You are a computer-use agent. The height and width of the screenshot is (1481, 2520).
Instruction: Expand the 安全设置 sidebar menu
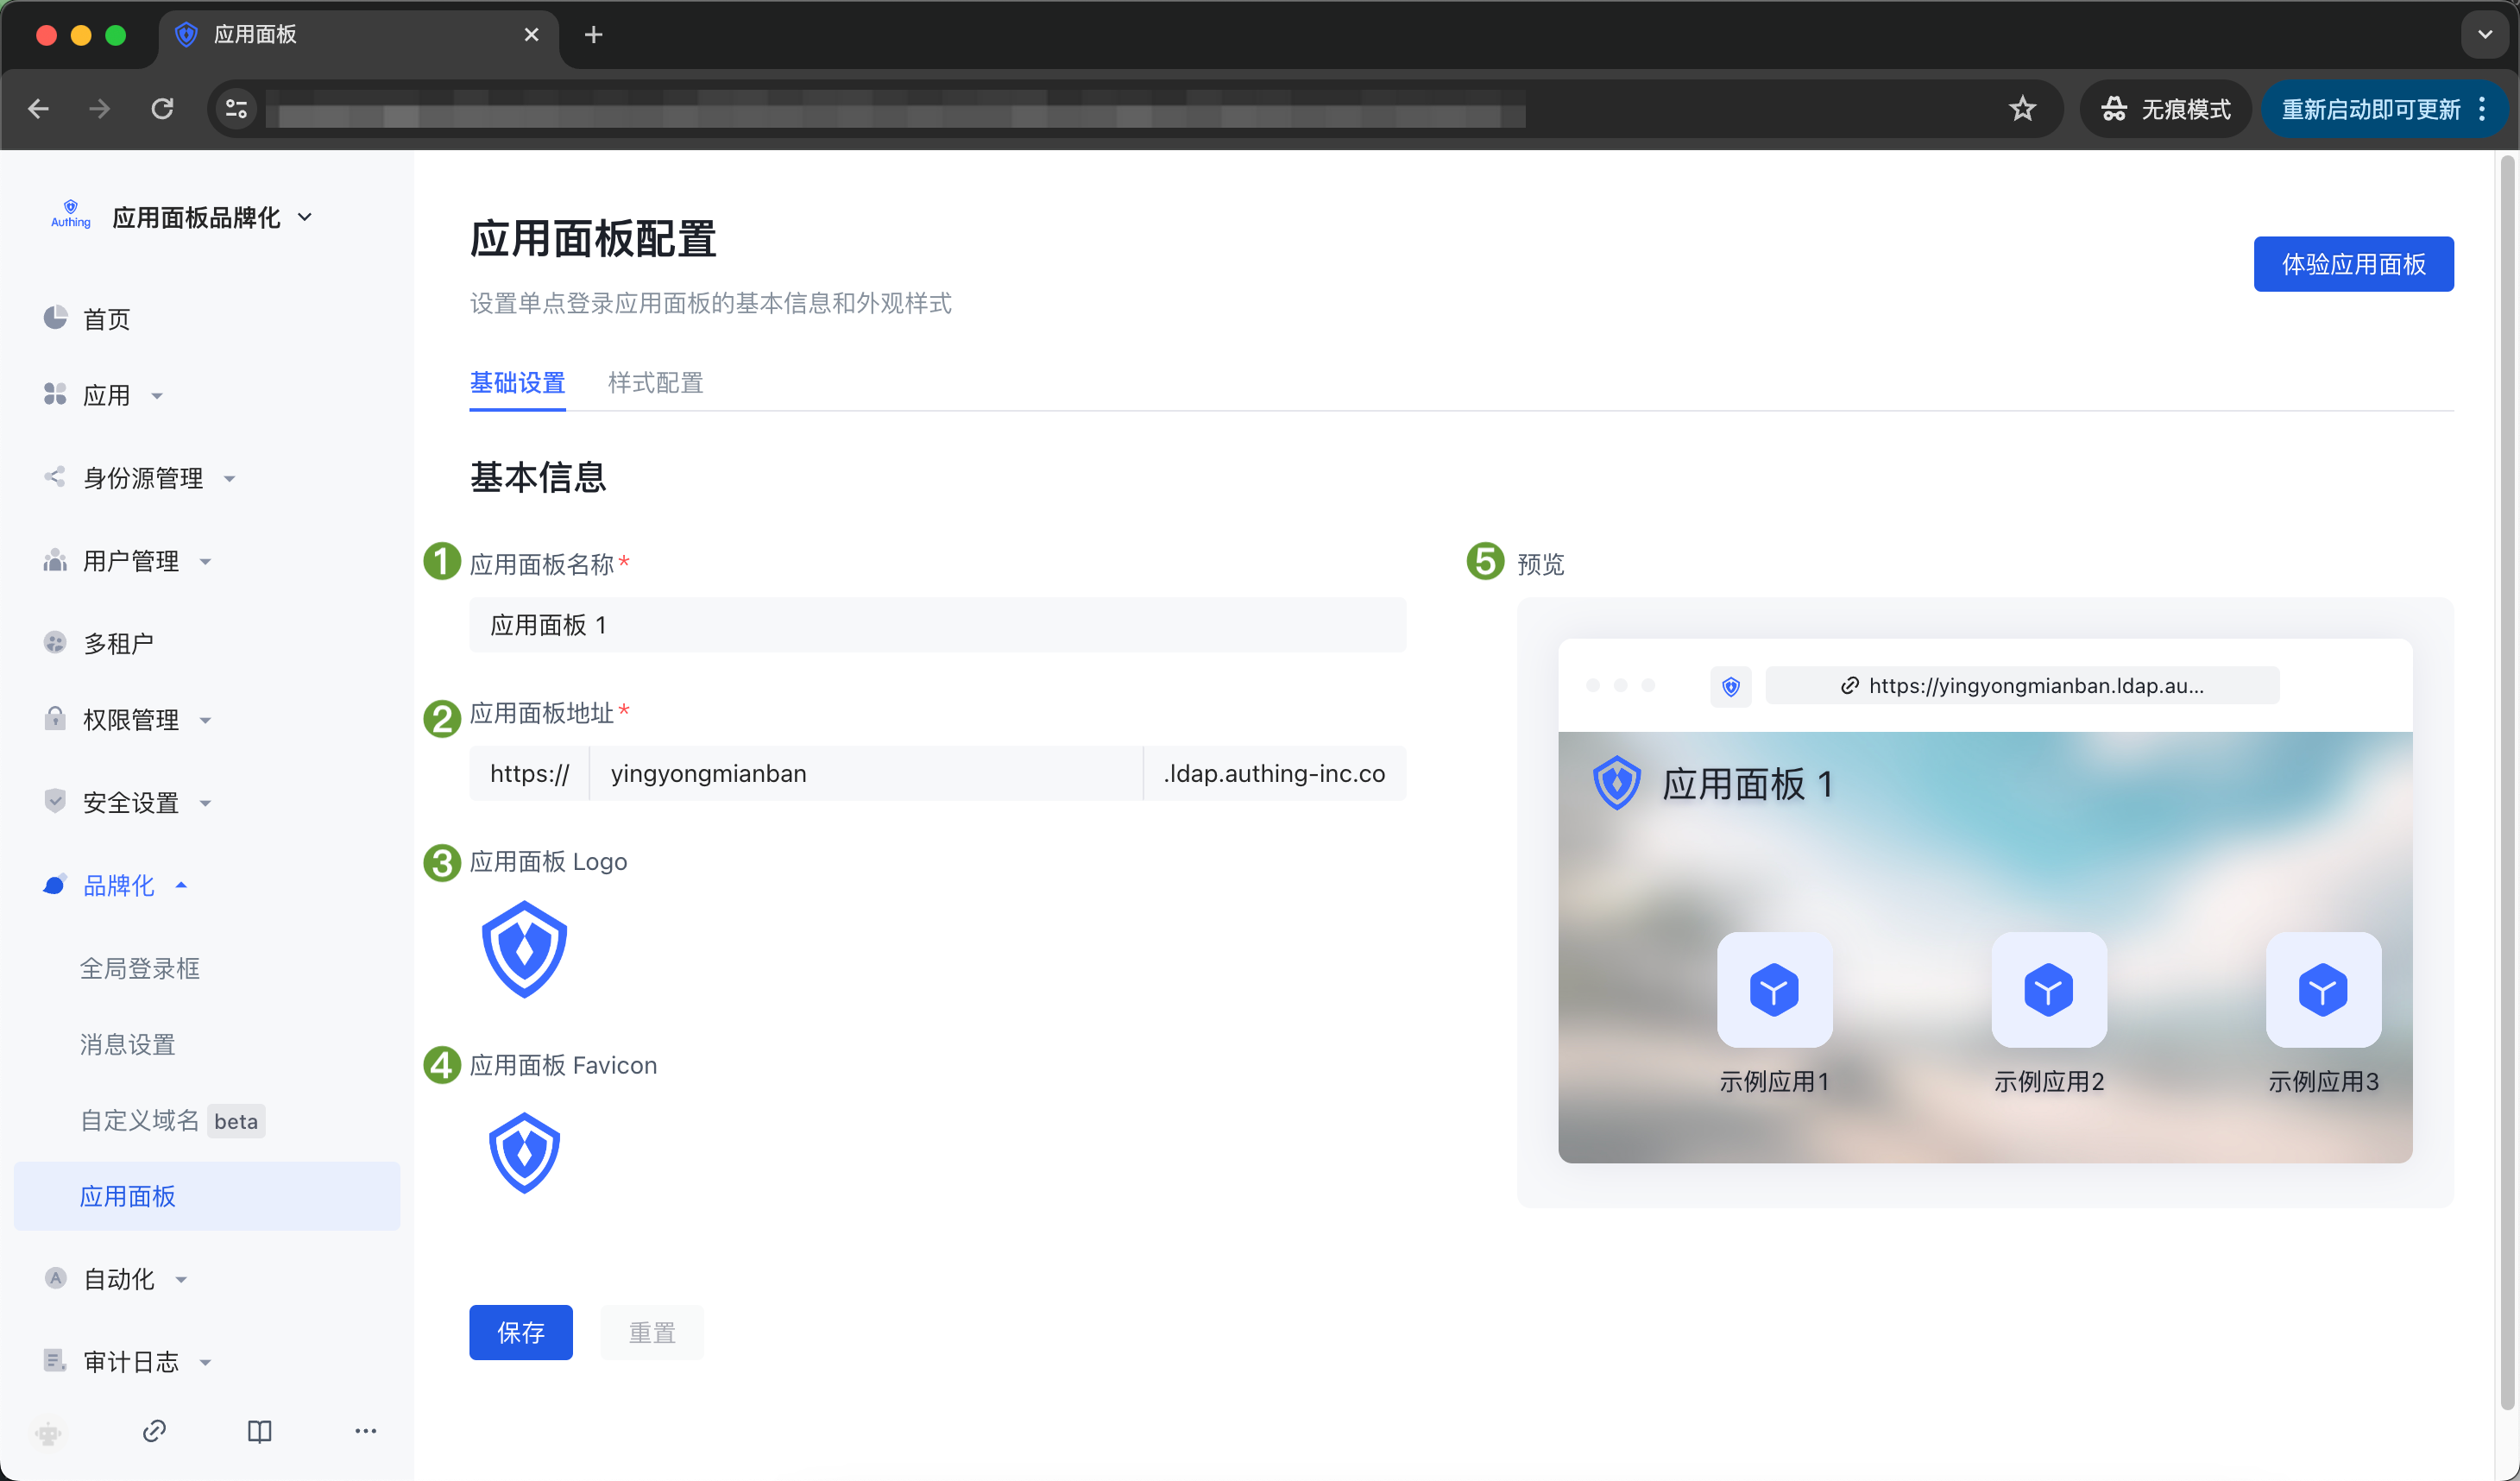click(130, 802)
